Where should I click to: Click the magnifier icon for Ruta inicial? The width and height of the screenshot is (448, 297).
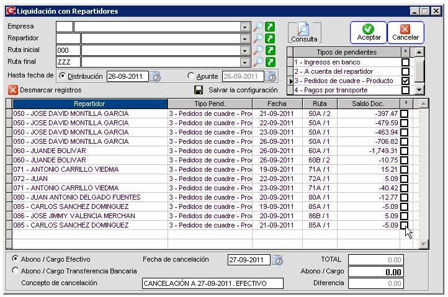(258, 50)
